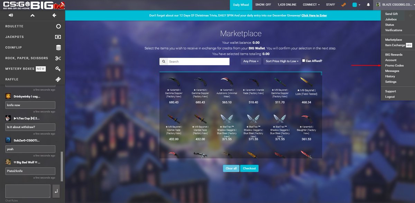Click the collapse arrow at the top-right corner

[x=411, y=16]
